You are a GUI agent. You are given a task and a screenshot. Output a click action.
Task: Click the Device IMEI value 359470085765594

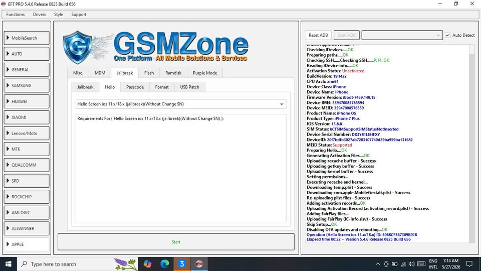348,103
